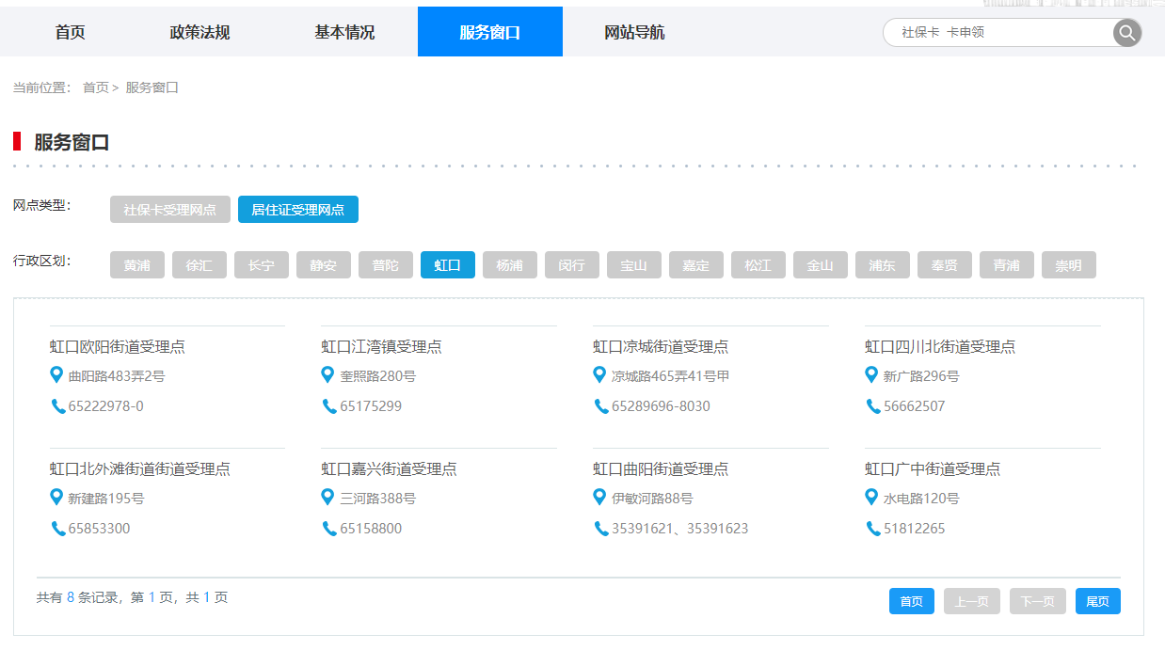
Task: Click location pin beside 奎照路280号
Action: tap(327, 375)
